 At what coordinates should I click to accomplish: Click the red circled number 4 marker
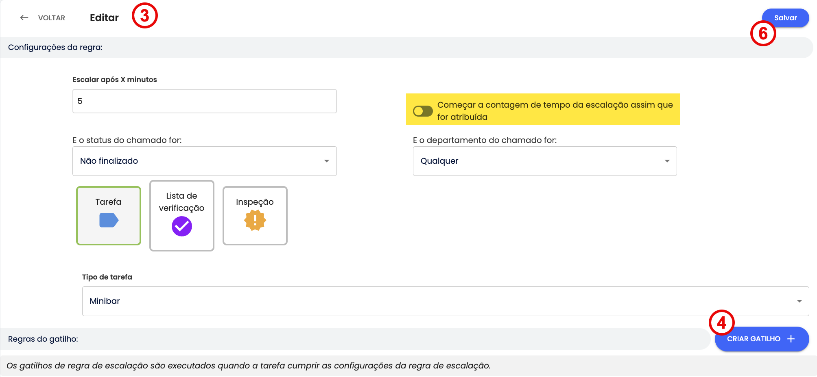click(721, 323)
